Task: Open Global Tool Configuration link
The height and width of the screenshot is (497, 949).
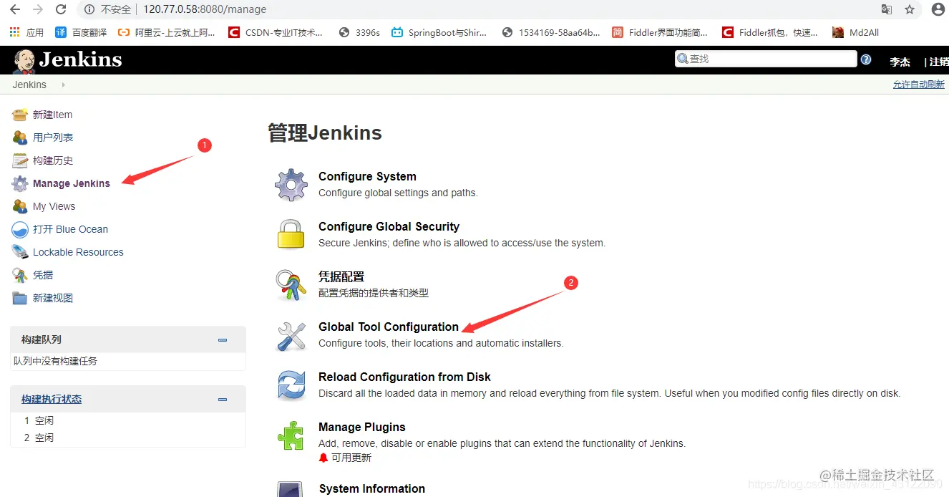Action: [x=389, y=327]
